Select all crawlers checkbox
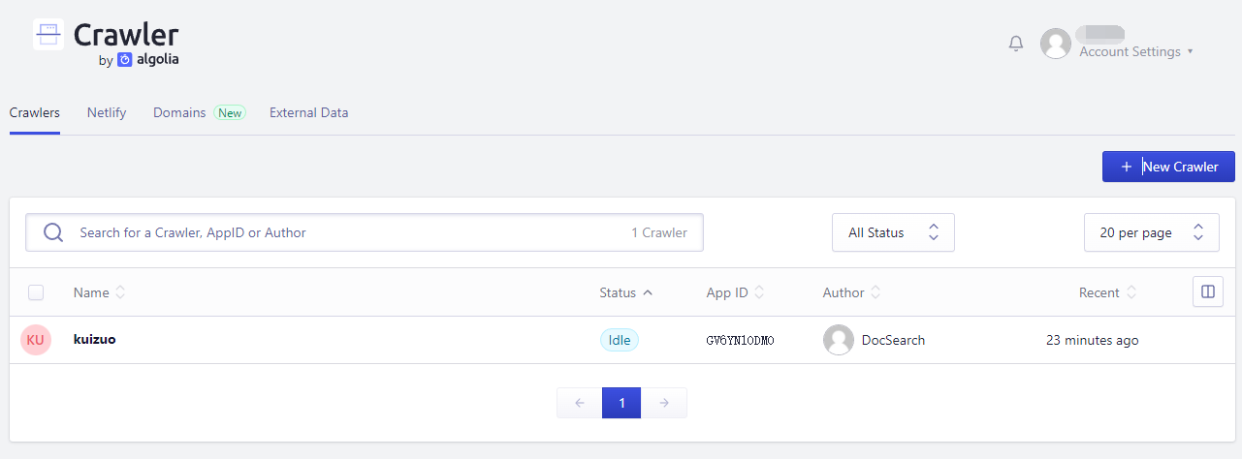 (36, 292)
